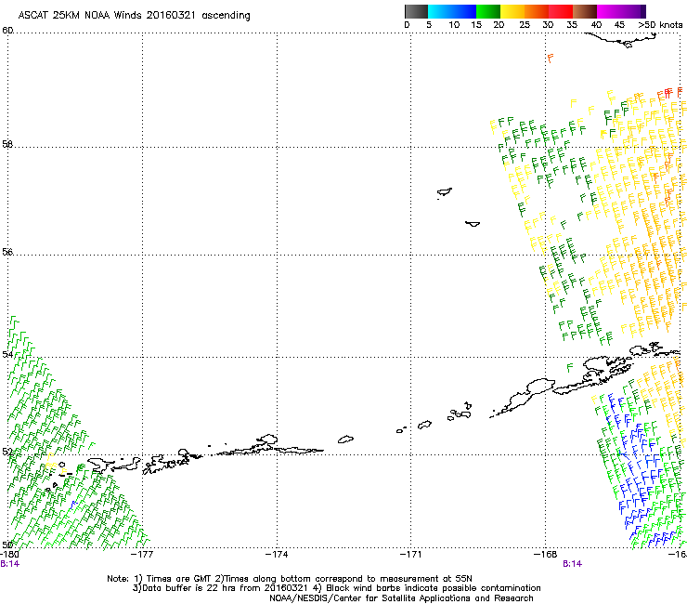The width and height of the screenshot is (687, 604).
Task: Click the '35' legend scale label
Action: [572, 25]
